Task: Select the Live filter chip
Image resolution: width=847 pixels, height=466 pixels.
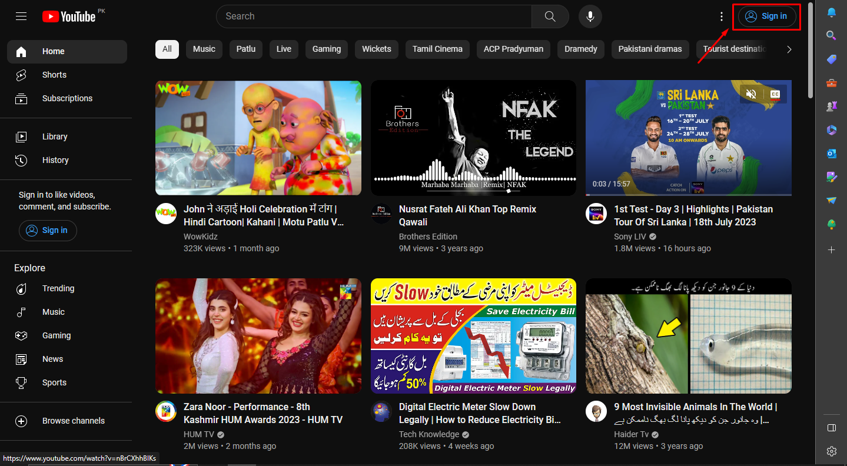Action: (284, 49)
